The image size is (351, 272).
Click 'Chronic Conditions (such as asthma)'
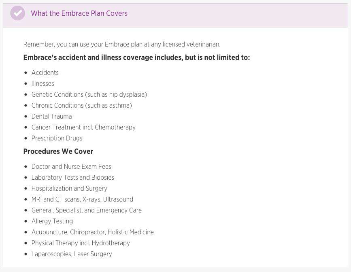[x=81, y=106]
